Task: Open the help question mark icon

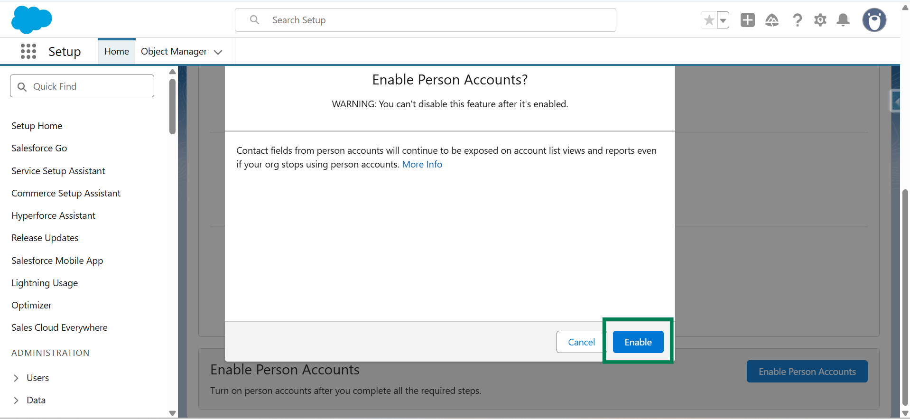Action: (797, 20)
